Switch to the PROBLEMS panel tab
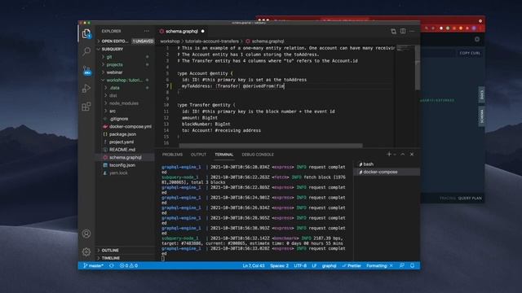Screen dimensions: 522x293 click(172, 155)
